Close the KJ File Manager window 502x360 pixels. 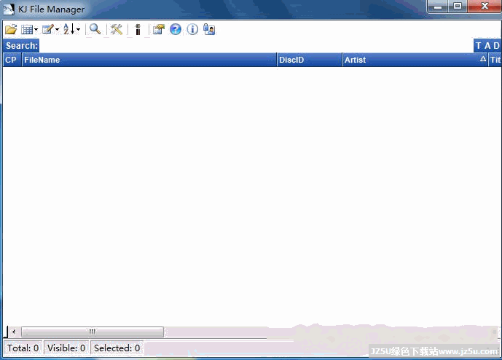[484, 7]
